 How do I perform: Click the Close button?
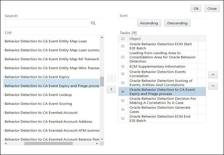tap(212, 8)
